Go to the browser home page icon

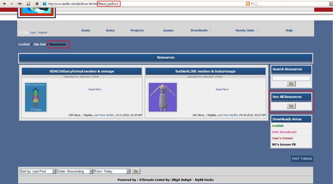[x=37, y=3]
